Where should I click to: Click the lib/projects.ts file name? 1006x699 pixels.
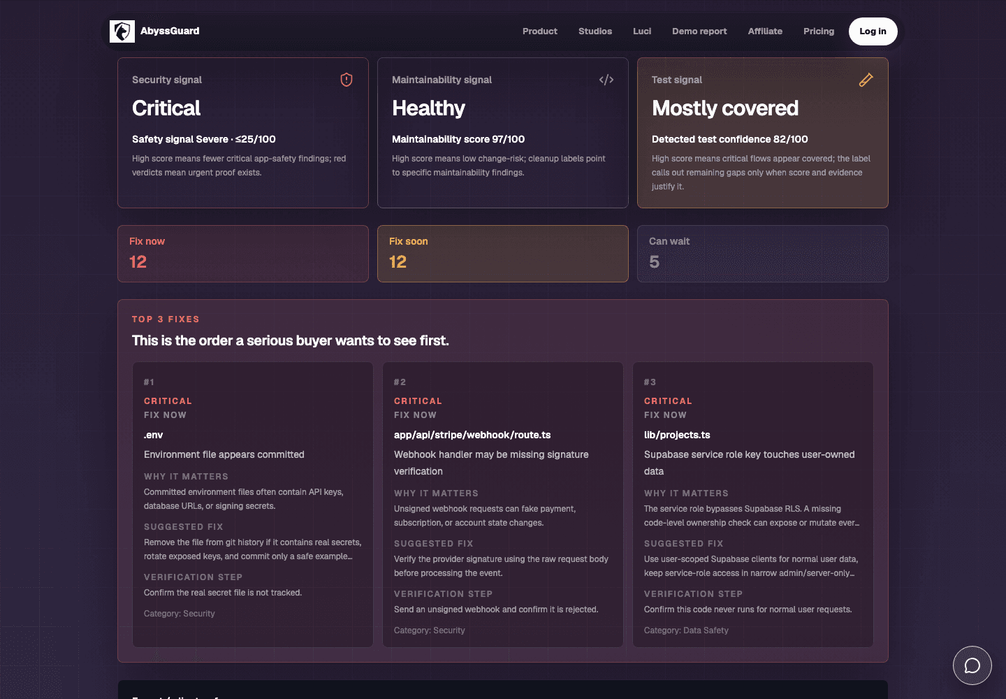[x=677, y=435]
